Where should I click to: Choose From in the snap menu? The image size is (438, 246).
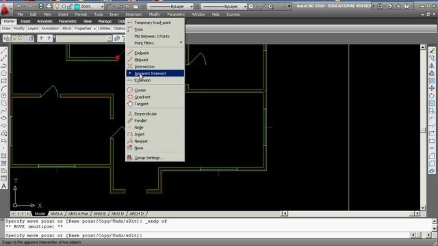pyautogui.click(x=155, y=29)
